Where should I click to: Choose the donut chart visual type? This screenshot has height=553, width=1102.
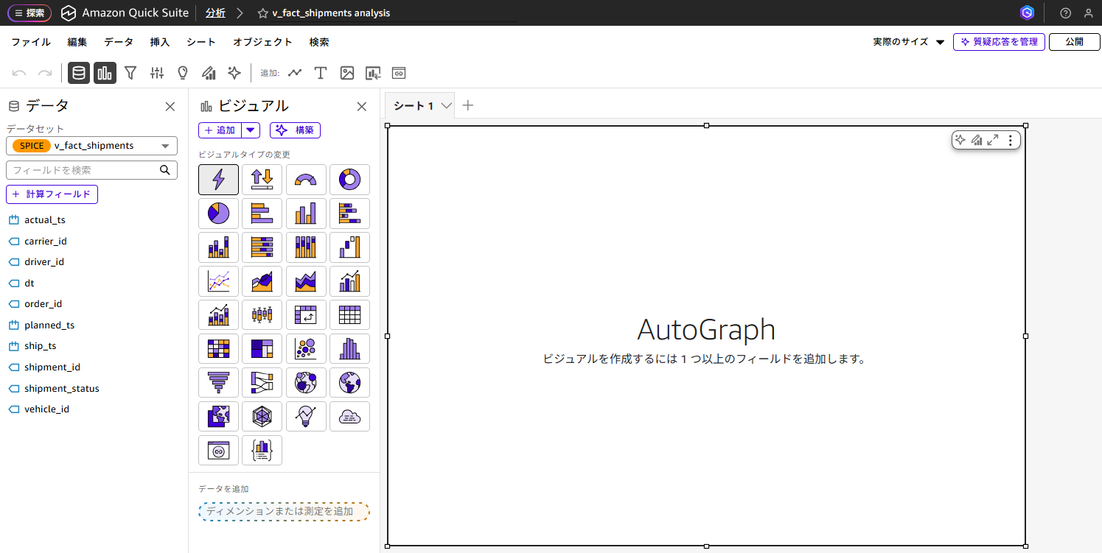(x=349, y=180)
